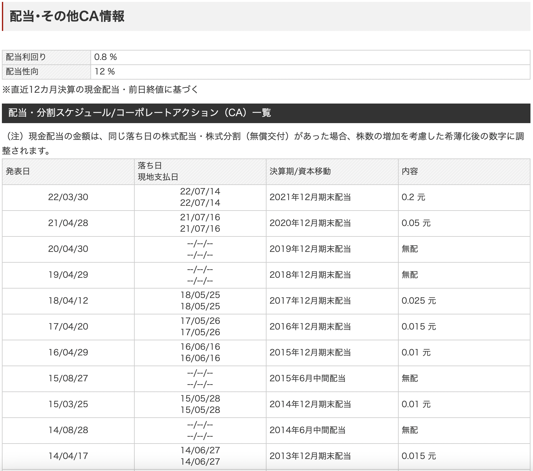Select the 配当性向 label cell
This screenshot has width=533, height=471.
tap(46, 72)
